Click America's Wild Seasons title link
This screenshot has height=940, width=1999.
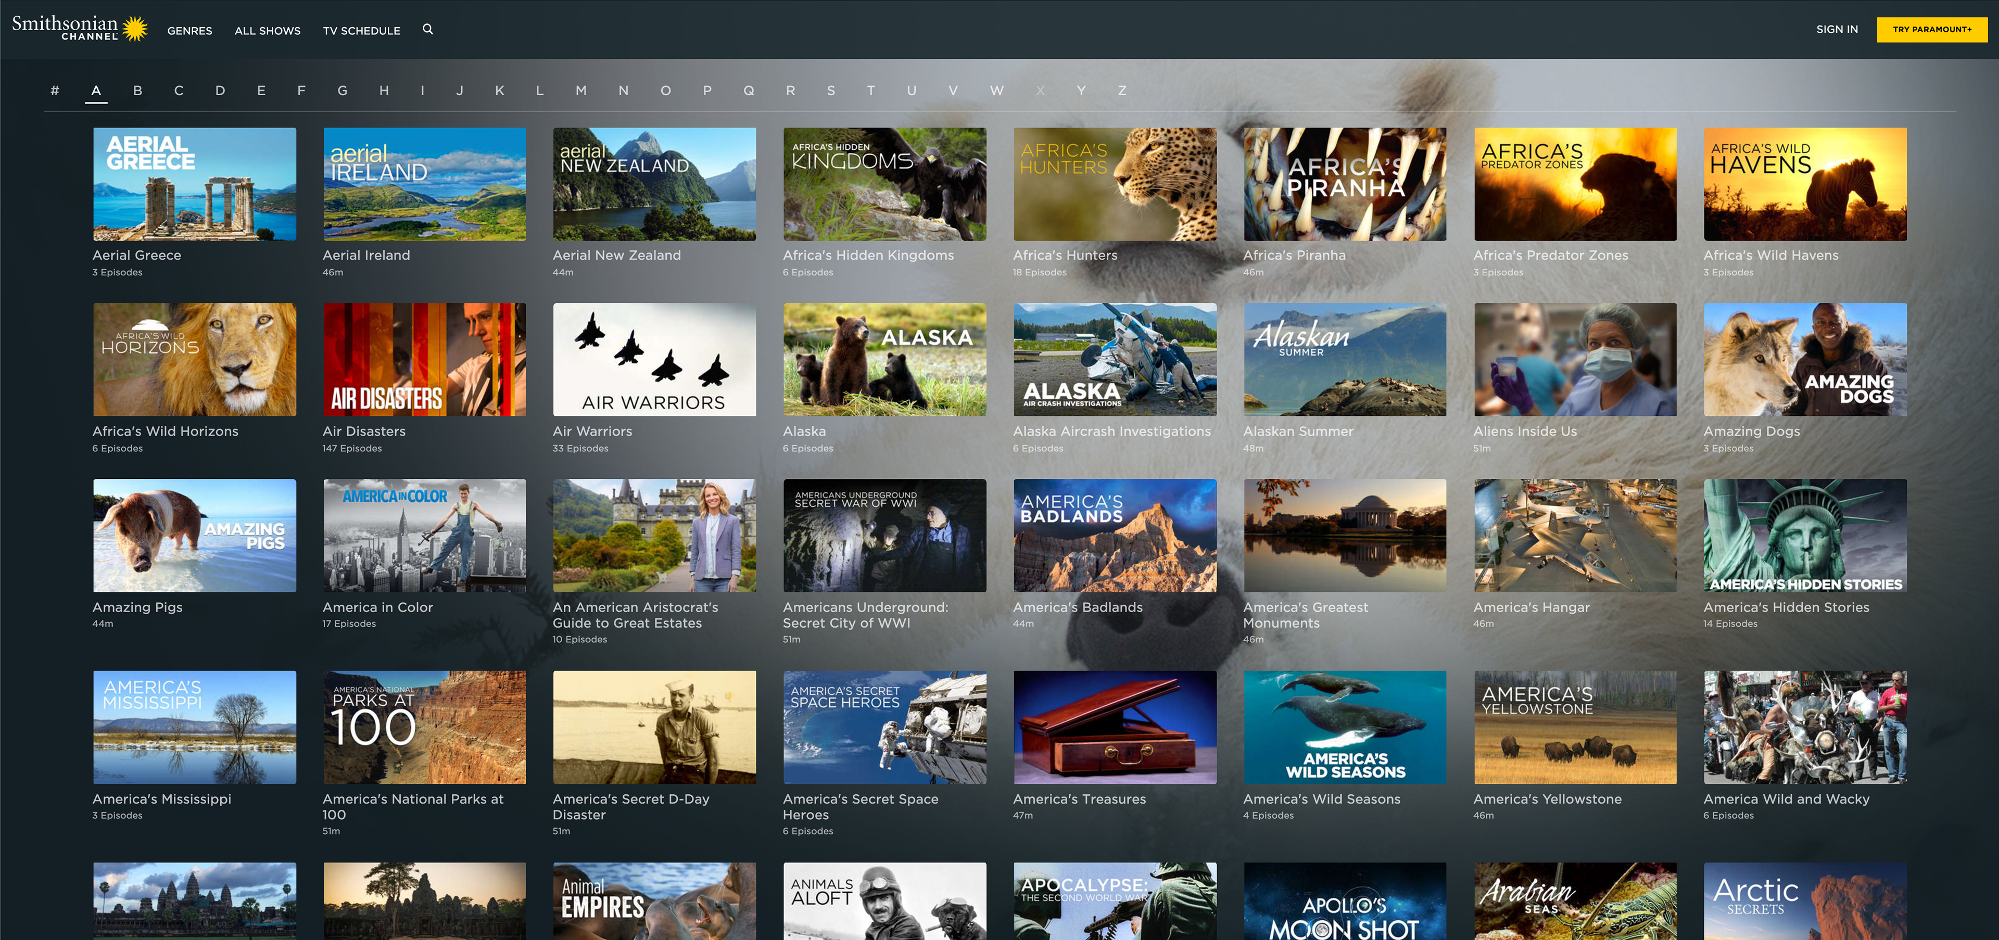point(1322,799)
